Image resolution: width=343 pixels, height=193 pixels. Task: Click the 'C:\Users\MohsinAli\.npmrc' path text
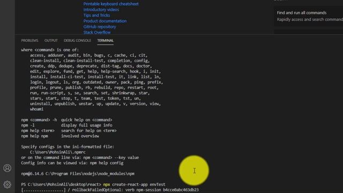pos(58,152)
